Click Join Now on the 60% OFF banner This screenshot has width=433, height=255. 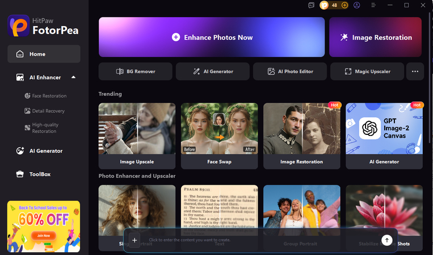point(44,235)
